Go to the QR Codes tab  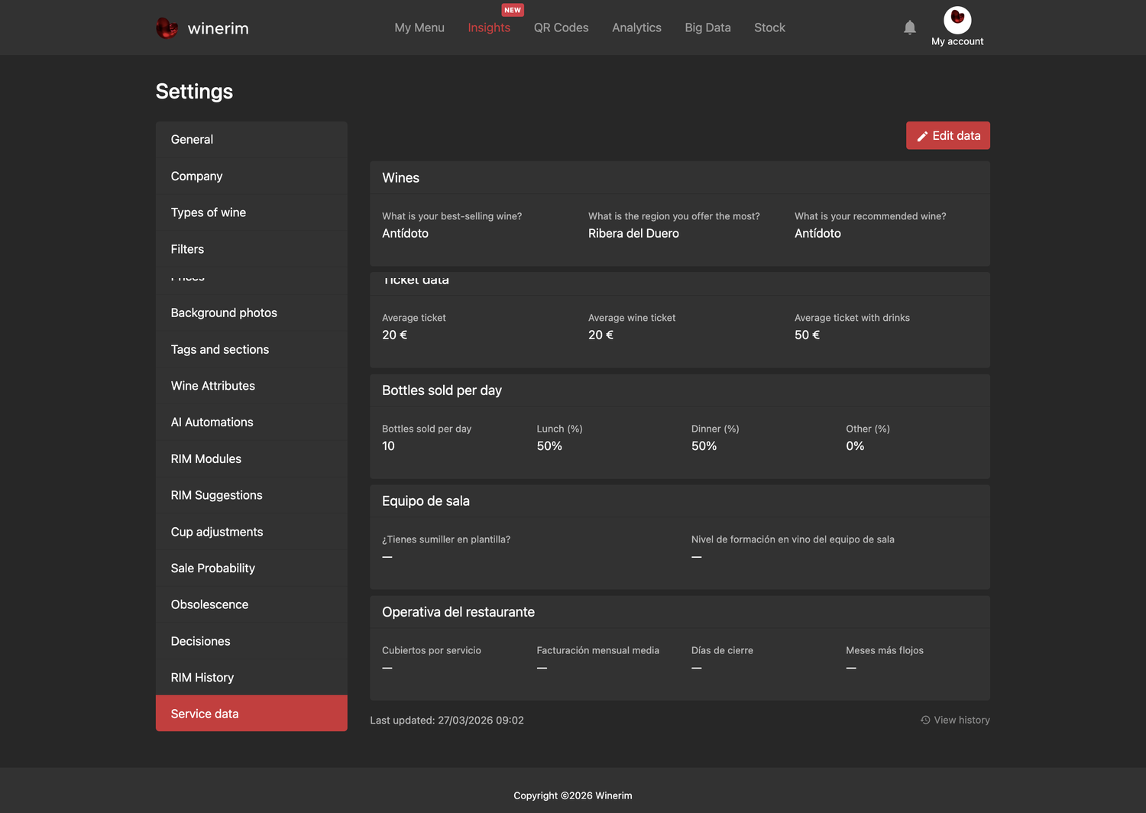pos(561,28)
